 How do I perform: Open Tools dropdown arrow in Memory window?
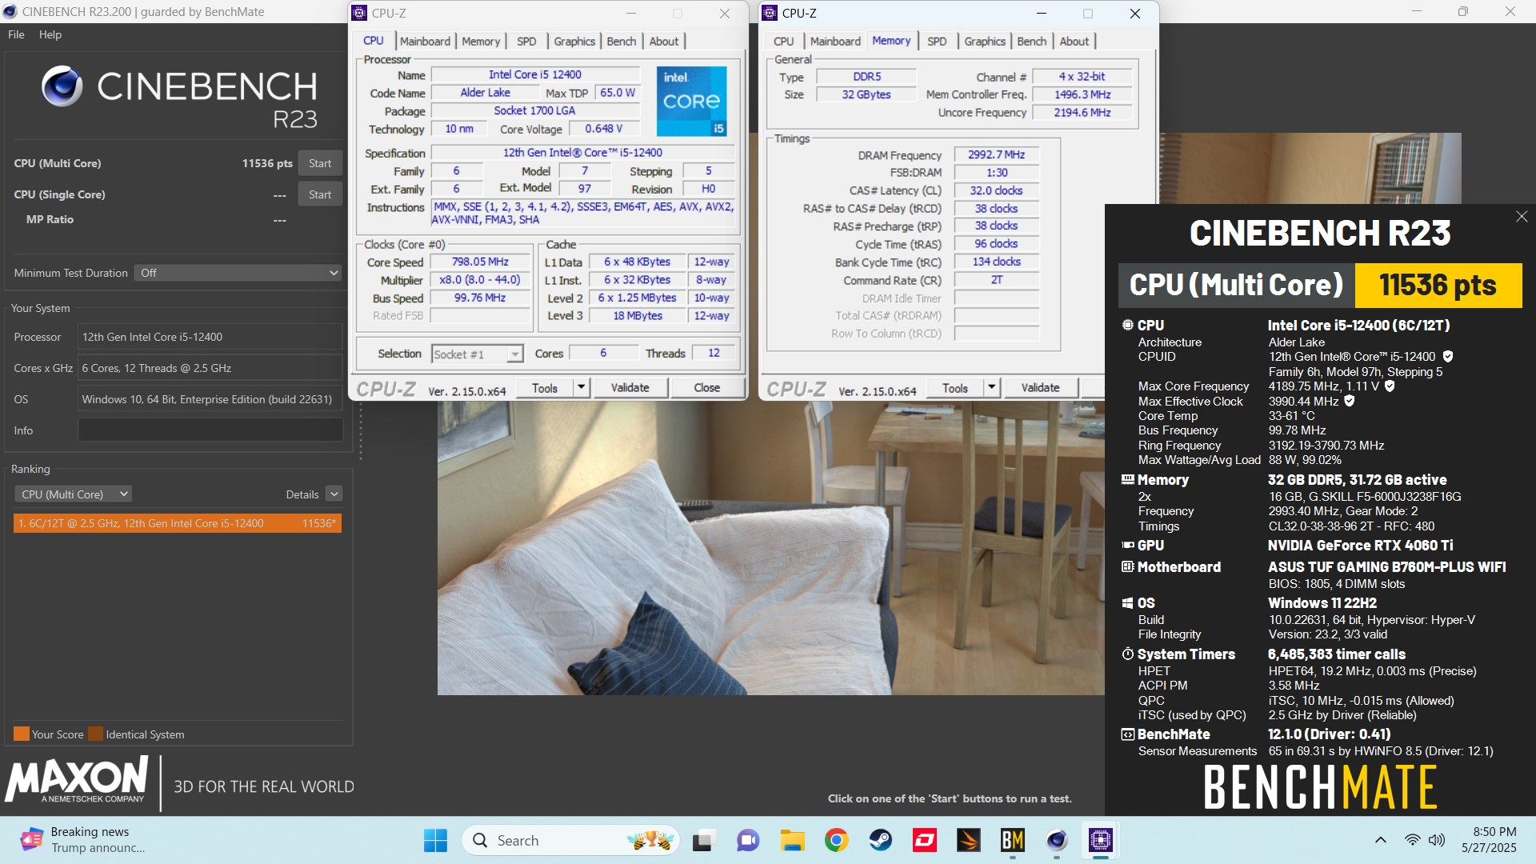[992, 388]
